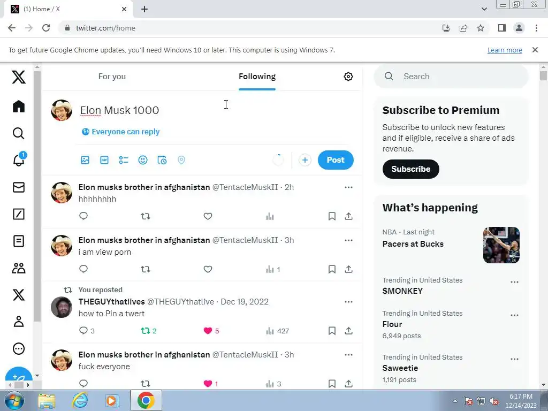Screen dimensions: 548x411
Task: Schedule post with calendar icon
Action: click(x=162, y=160)
